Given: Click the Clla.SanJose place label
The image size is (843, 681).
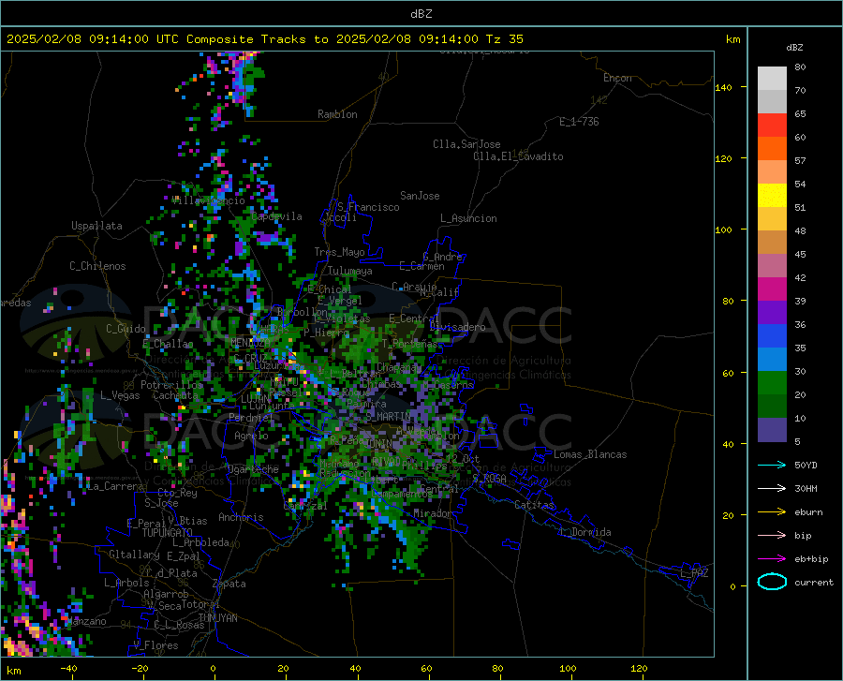Looking at the screenshot, I should coord(466,144).
